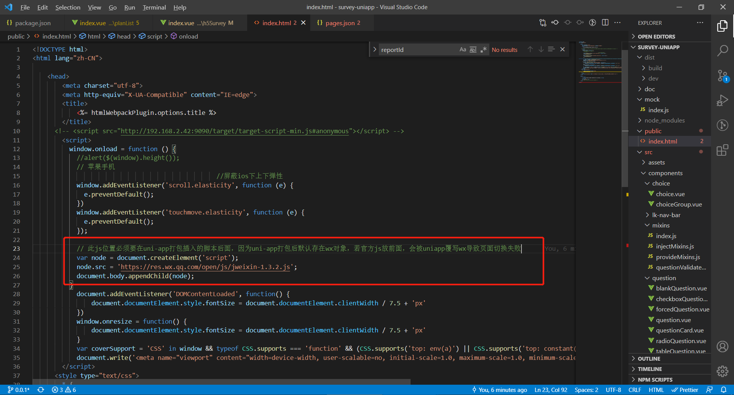The image size is (734, 395).
Task: Open the Manage gear settings menu
Action: coord(722,371)
